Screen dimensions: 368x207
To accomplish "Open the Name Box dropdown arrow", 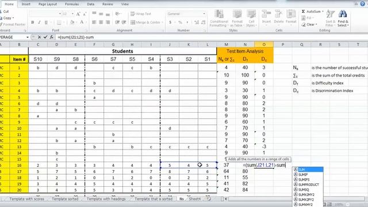I will [x=28, y=37].
